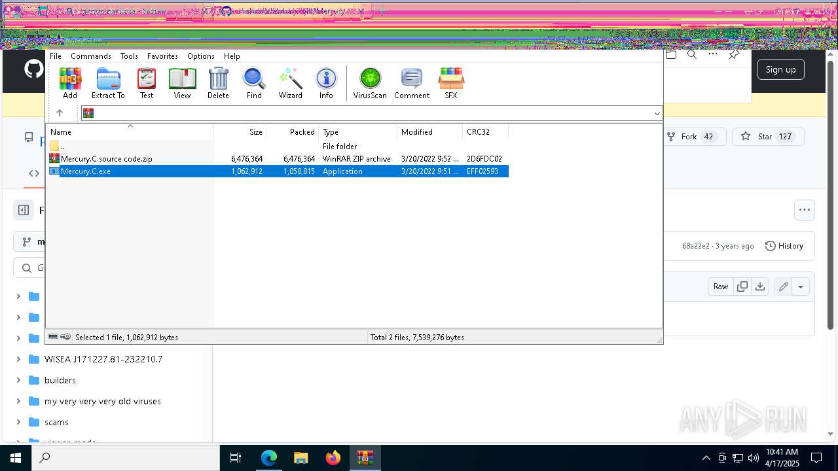Sort by the Name column header
This screenshot has width=838, height=471.
[130, 132]
